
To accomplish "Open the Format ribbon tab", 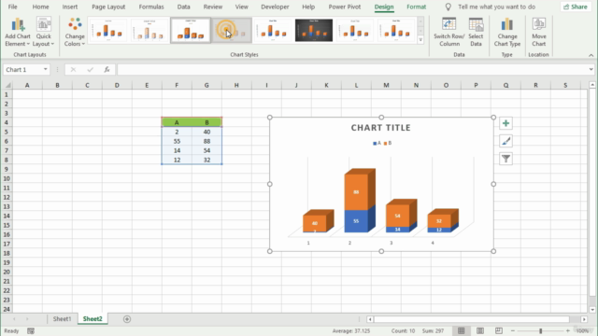I will click(x=416, y=7).
